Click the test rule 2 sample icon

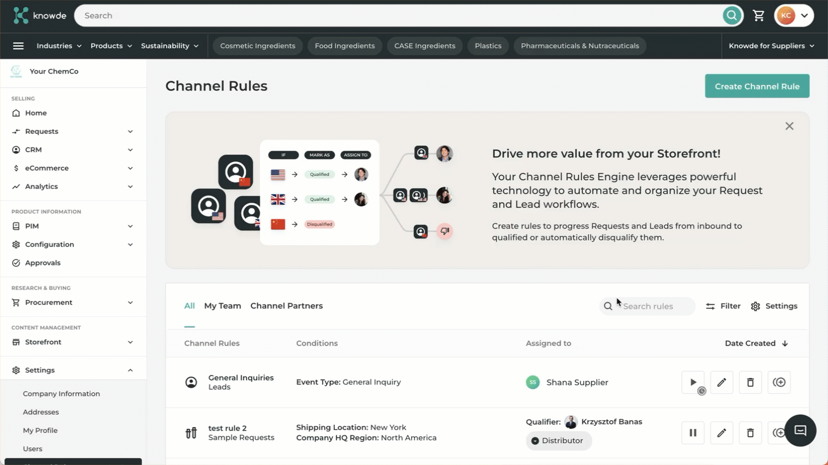click(191, 433)
